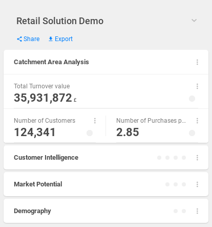The image size is (212, 227).
Task: Expand Retail Solution Demo chevron dropdown
Action: [x=194, y=21]
